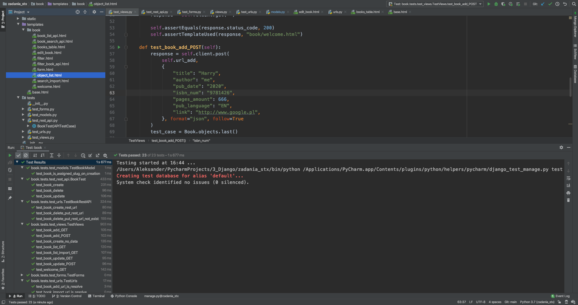Screen dimensions: 578x305
Task: Open test history clock icon
Action: click(83, 155)
